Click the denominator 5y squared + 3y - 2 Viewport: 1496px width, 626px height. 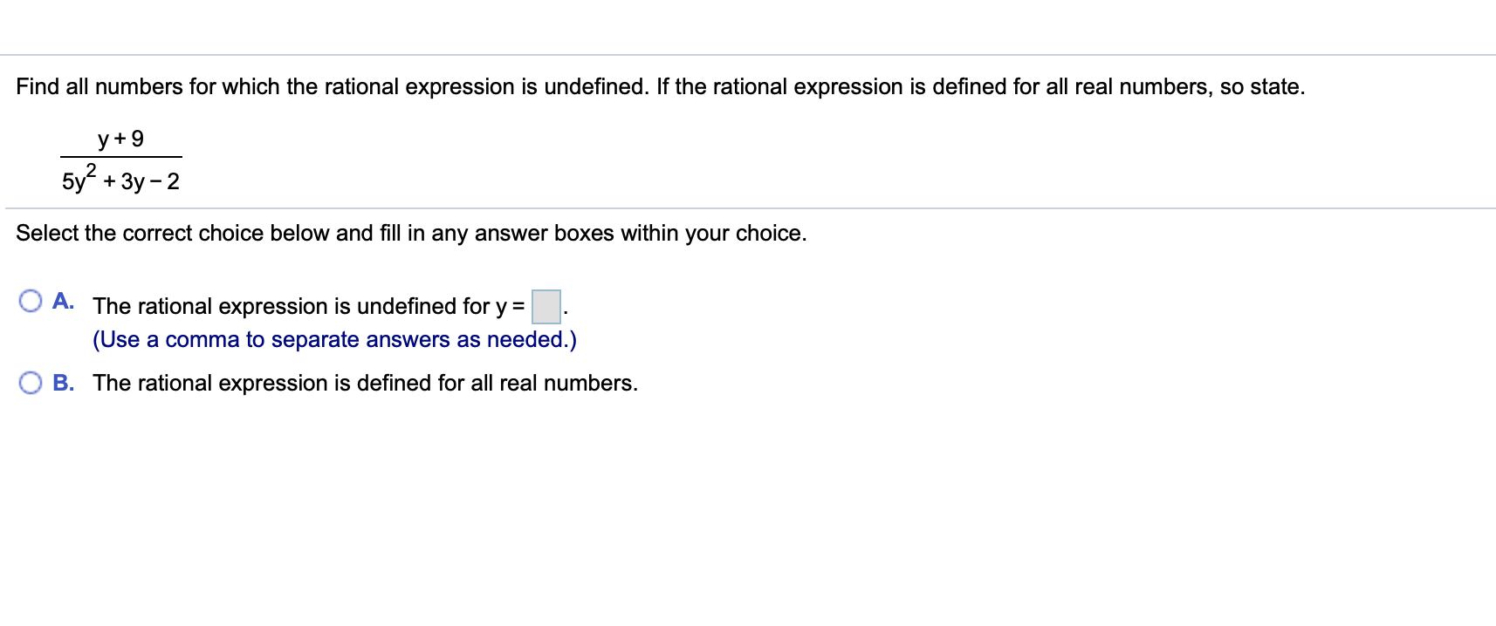click(x=120, y=181)
